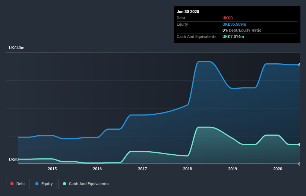Click the UK£0 axis label
The image size is (306, 196).
click(14, 159)
